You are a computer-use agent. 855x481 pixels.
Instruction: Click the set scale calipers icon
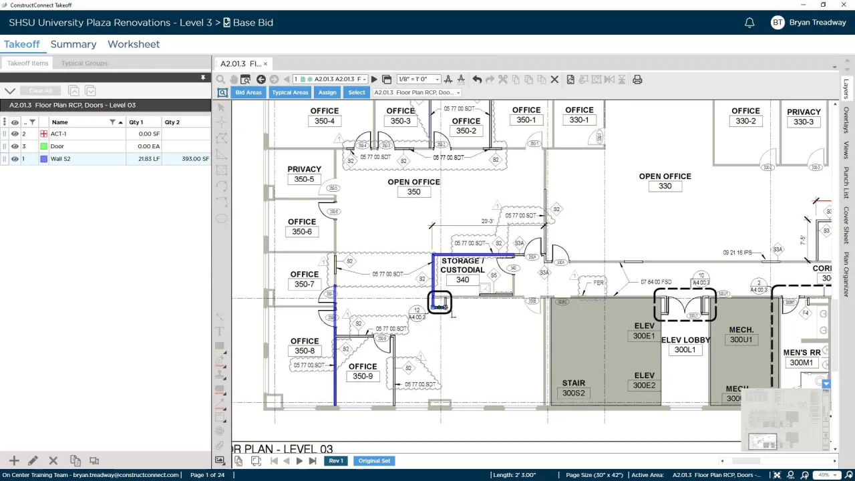(448, 79)
